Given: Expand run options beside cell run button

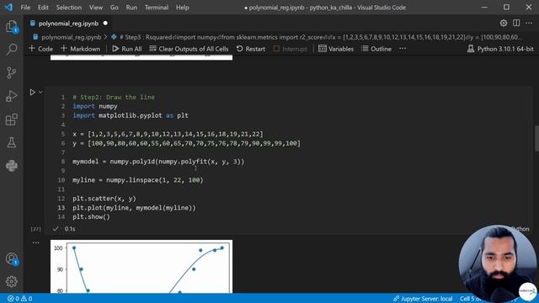Looking at the screenshot, I should pos(40,92).
